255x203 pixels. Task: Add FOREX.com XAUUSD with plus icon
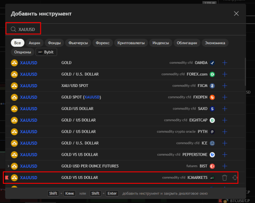tap(224, 74)
